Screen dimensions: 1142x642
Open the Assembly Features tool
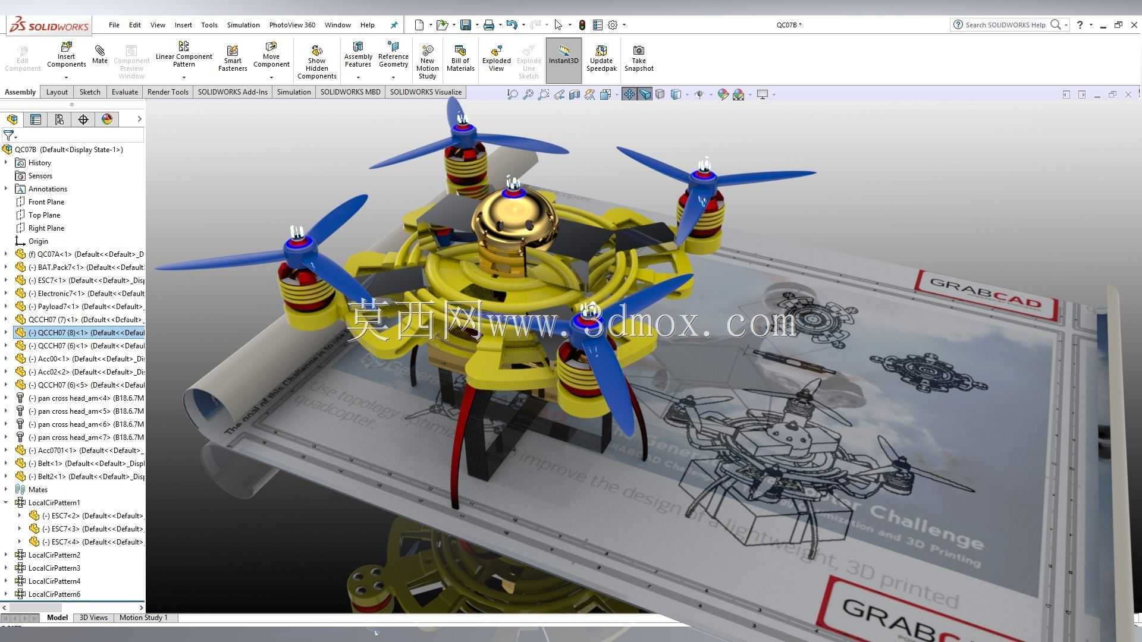pyautogui.click(x=358, y=54)
